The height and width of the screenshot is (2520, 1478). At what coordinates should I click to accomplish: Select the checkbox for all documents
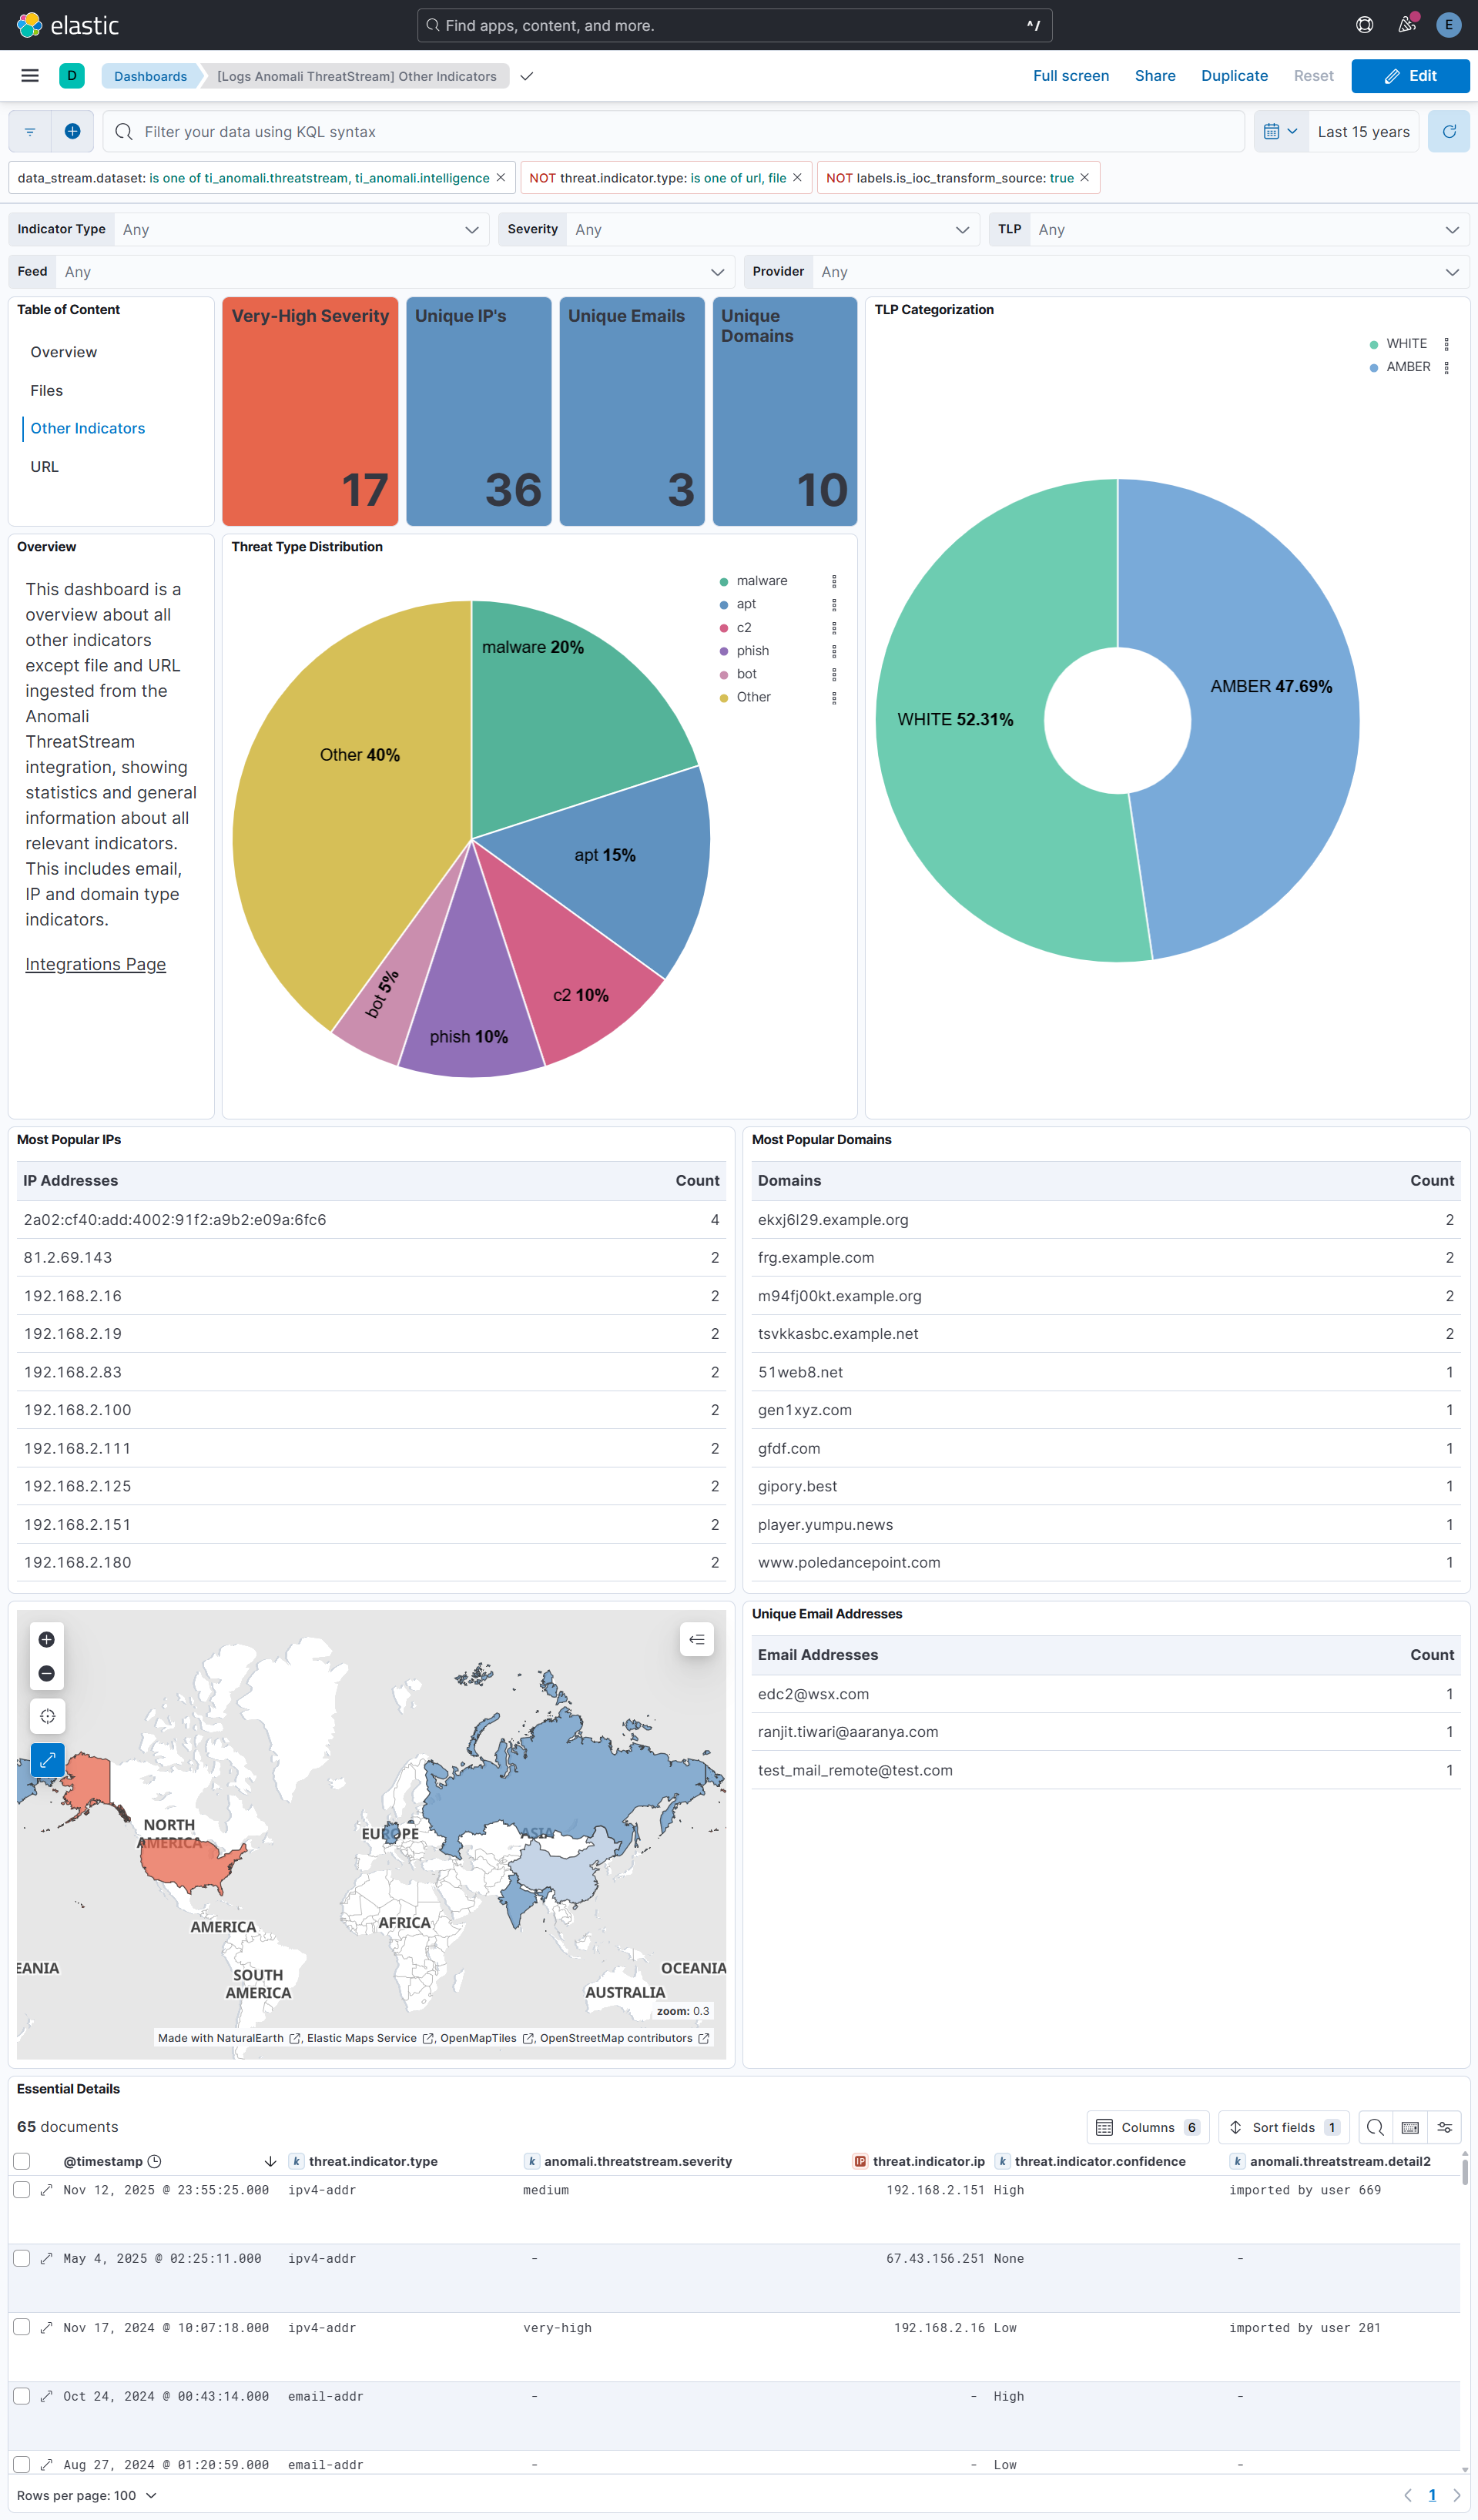(22, 2161)
